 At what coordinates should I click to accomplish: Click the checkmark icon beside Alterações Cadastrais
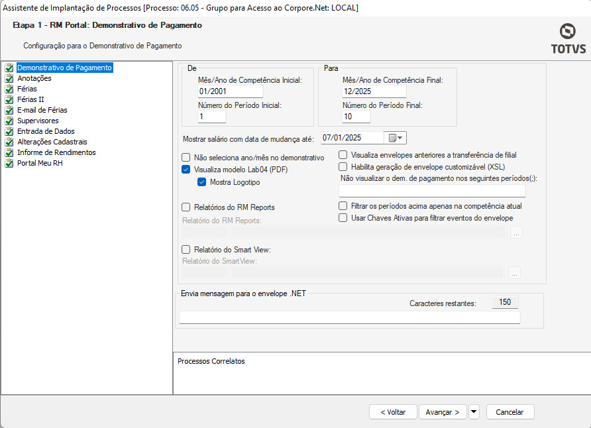click(x=9, y=142)
